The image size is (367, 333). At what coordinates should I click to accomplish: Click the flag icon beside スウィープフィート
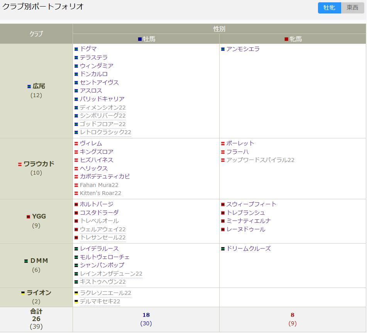click(x=223, y=205)
